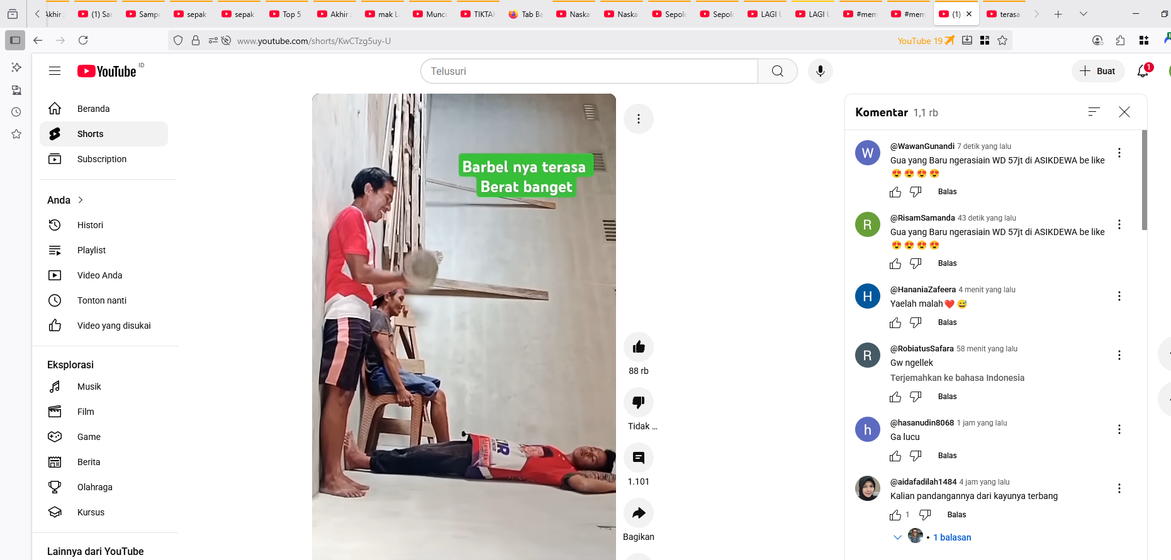Close the Komentar panel

pos(1124,112)
